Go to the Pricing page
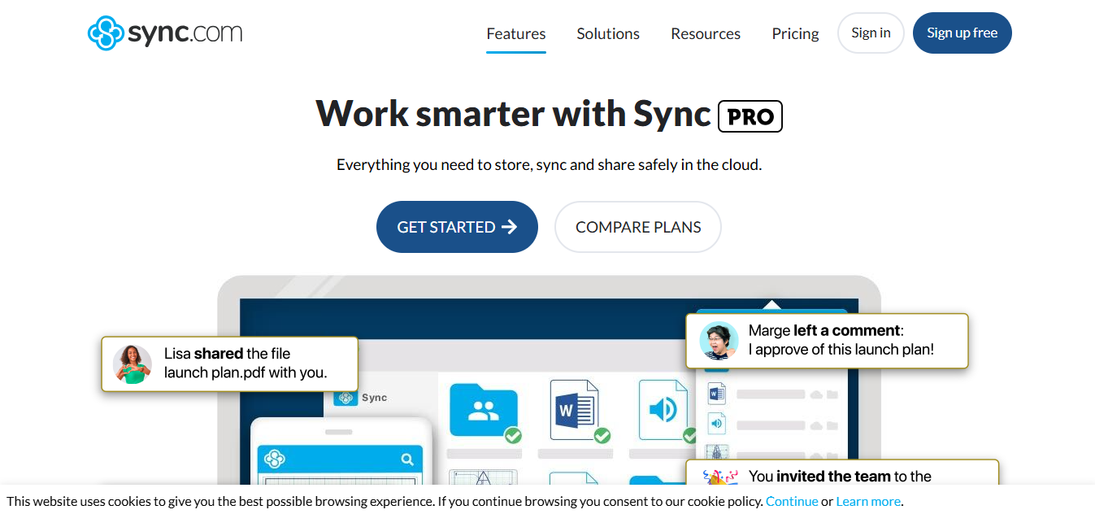This screenshot has height=514, width=1095. pyautogui.click(x=795, y=33)
